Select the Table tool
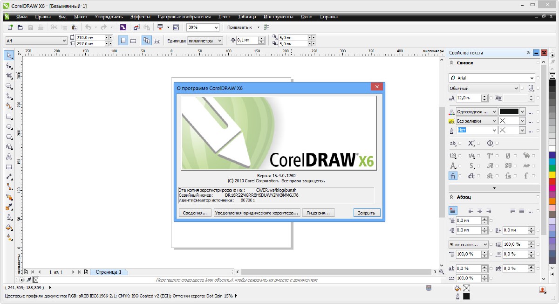Screen dimensions: 559x304 pos(9,167)
